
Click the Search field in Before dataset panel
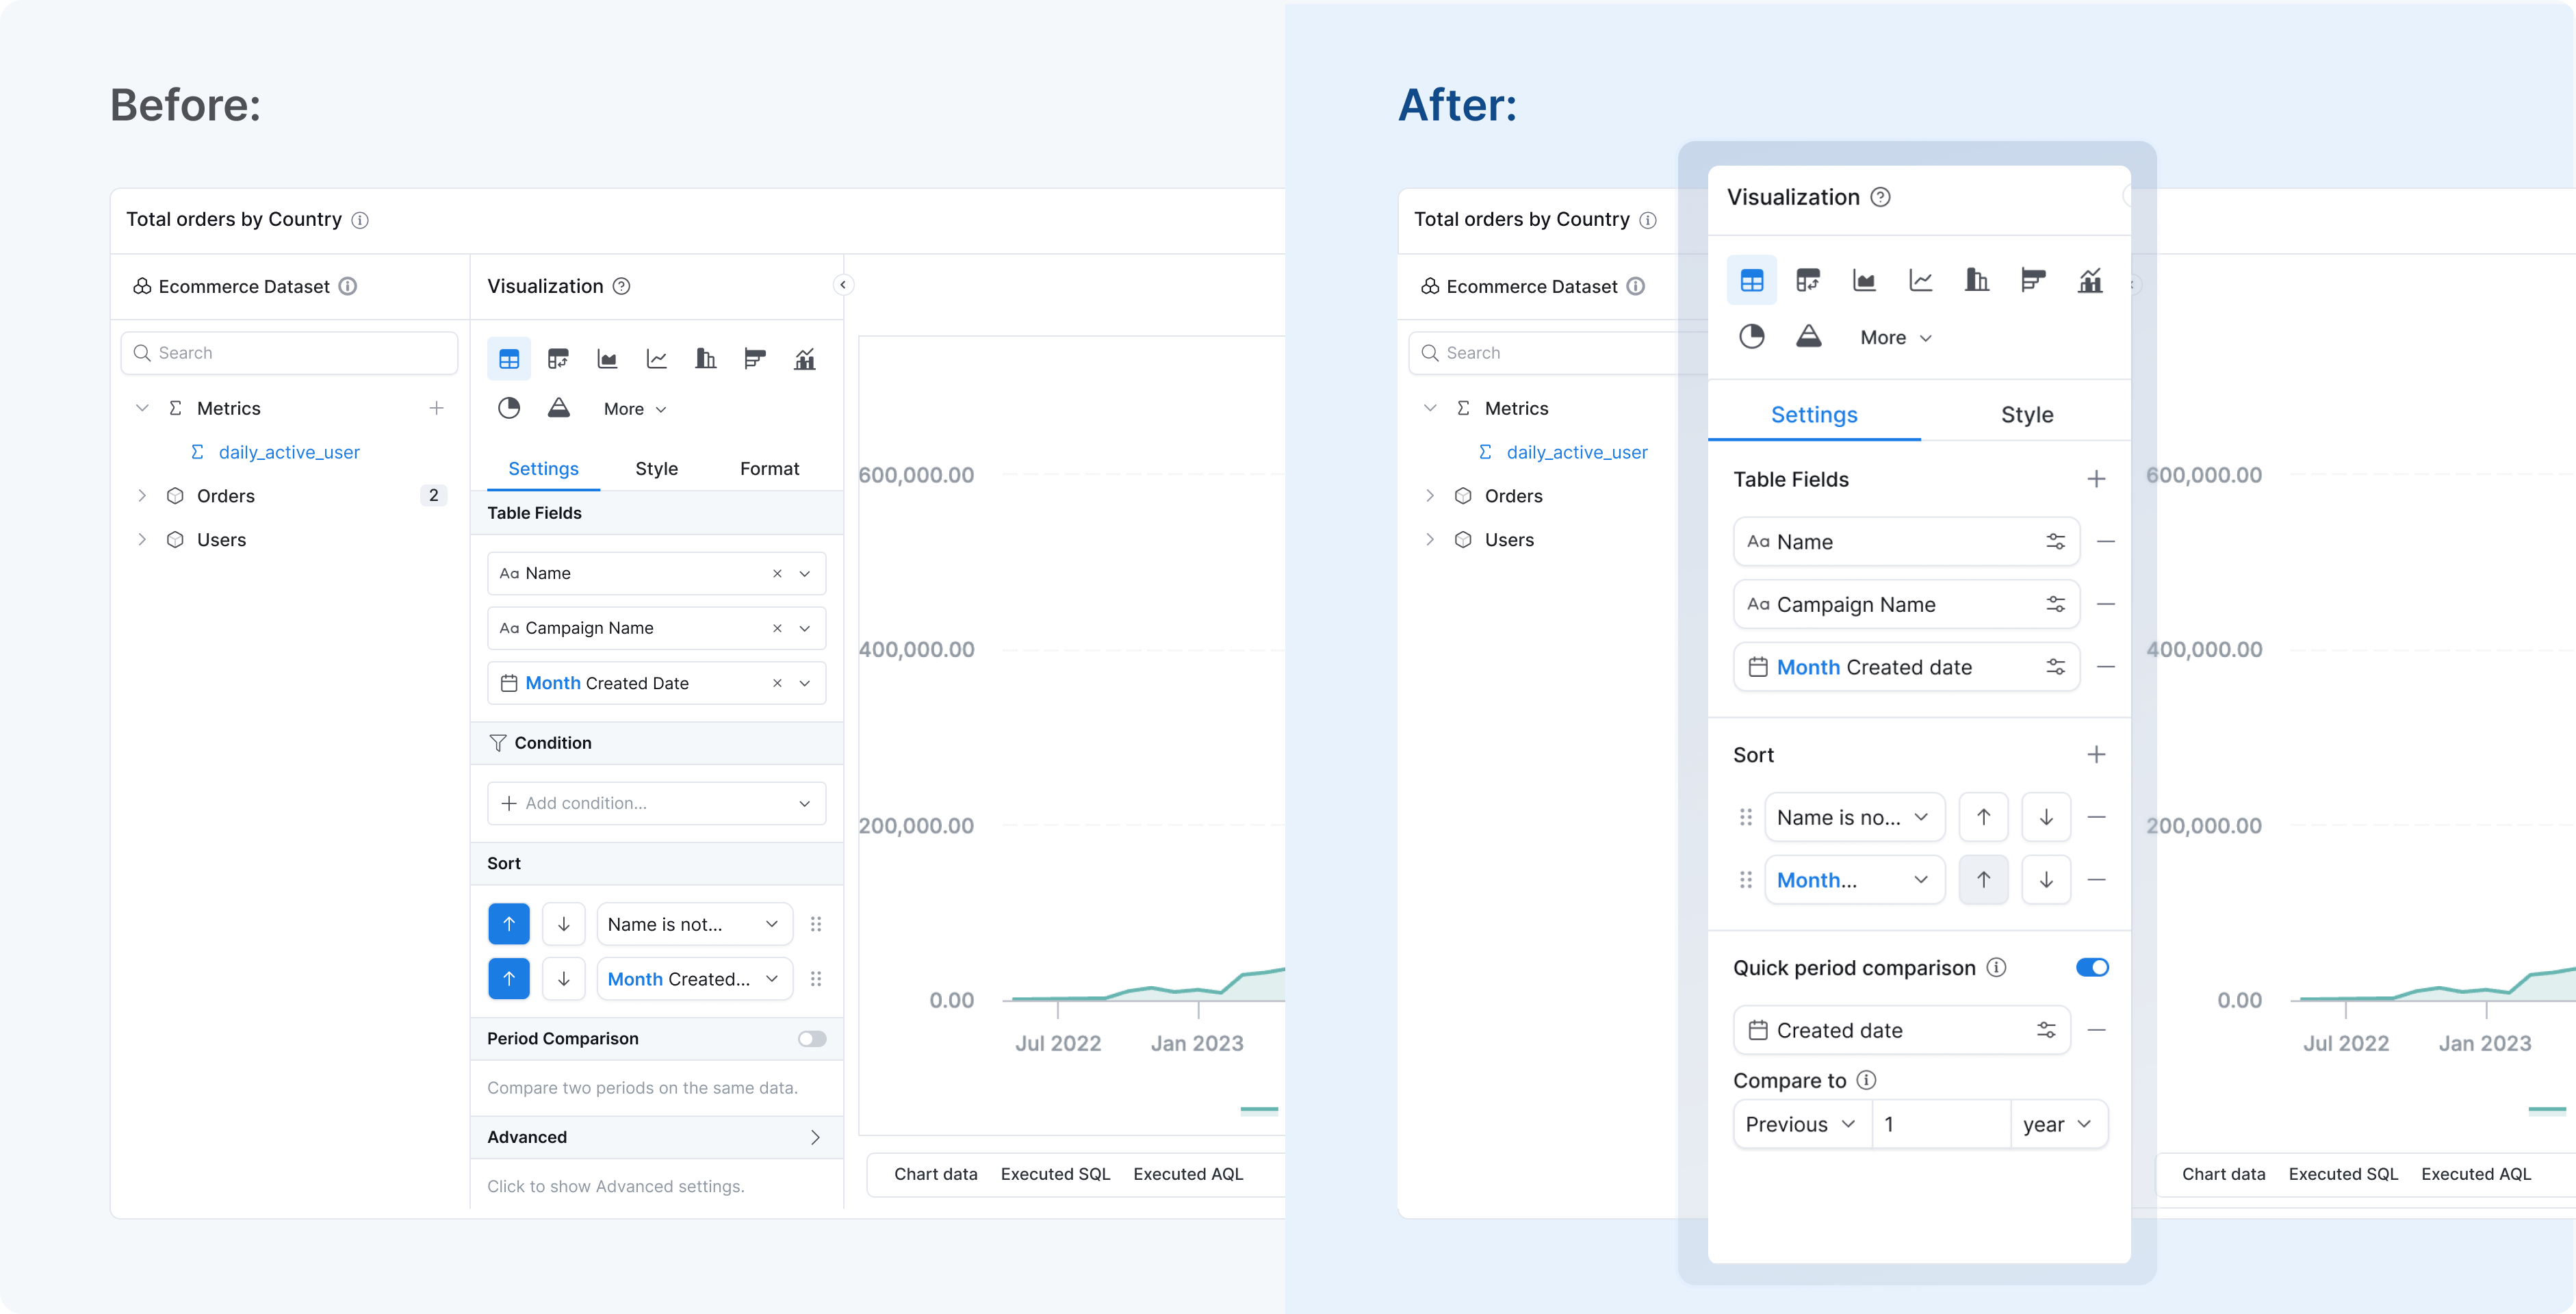pos(290,353)
